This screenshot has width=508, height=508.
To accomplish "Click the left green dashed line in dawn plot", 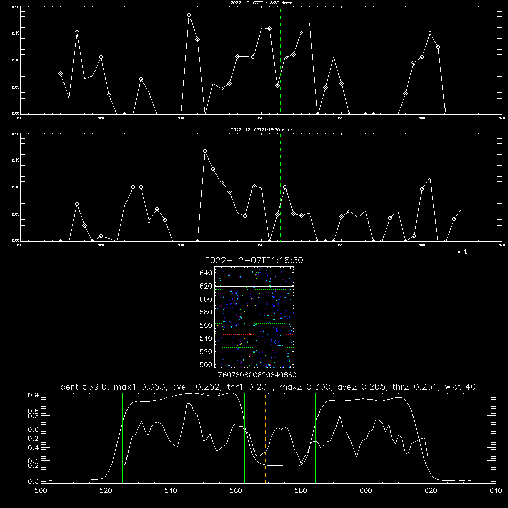I will pos(162,60).
